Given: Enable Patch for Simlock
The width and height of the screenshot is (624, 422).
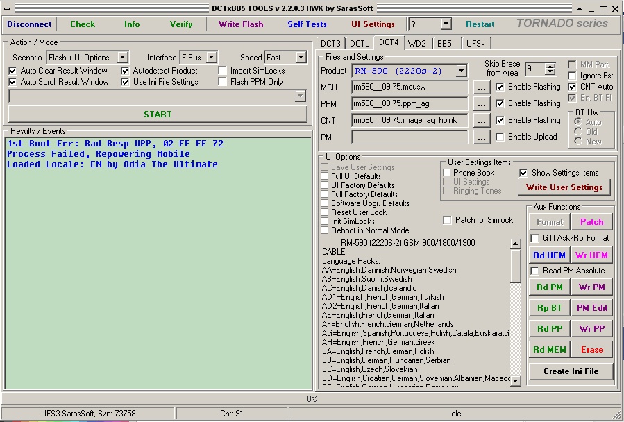Looking at the screenshot, I should pyautogui.click(x=447, y=220).
